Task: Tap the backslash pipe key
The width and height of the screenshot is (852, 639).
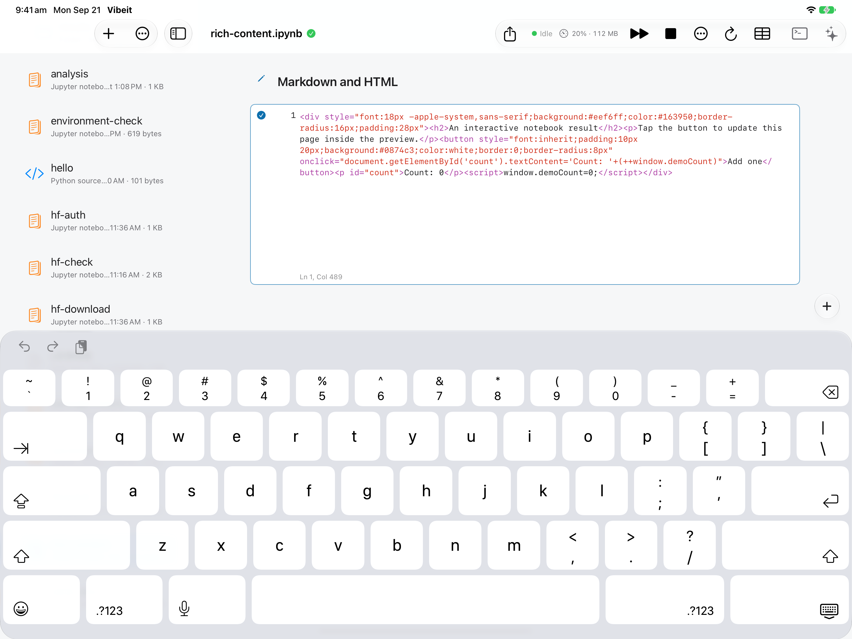Action: point(823,437)
